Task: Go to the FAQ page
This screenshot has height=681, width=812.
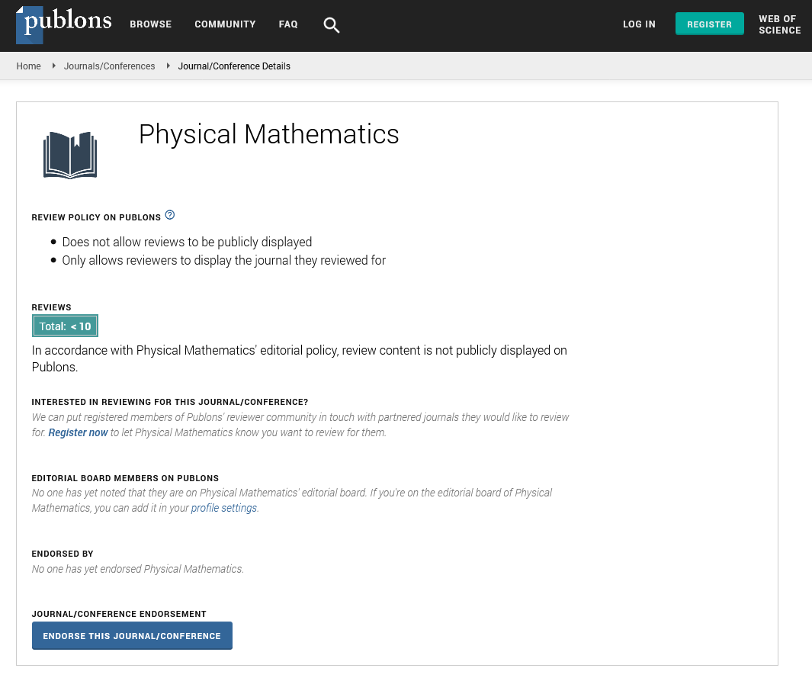Action: 288,24
